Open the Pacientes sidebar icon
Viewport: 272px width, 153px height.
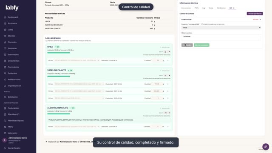tap(5, 74)
